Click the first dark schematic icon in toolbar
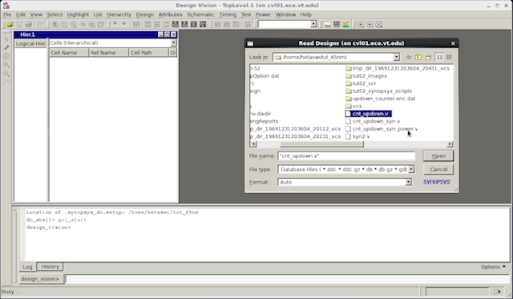 click(176, 25)
